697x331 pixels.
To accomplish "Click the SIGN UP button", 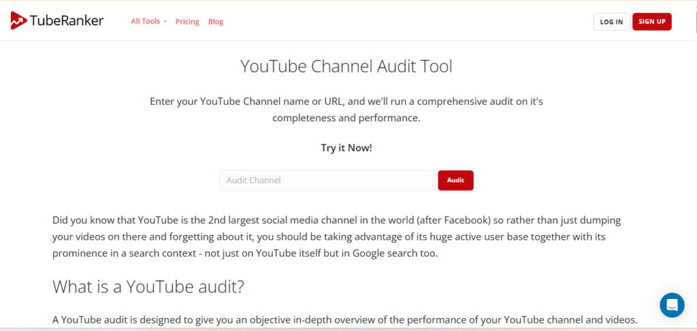I will (651, 22).
